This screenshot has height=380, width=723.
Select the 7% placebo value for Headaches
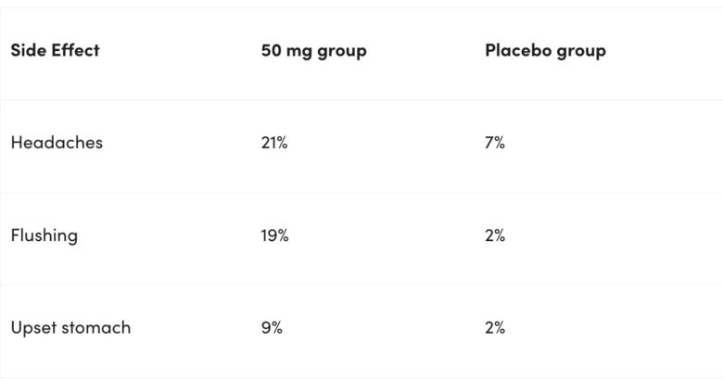495,143
